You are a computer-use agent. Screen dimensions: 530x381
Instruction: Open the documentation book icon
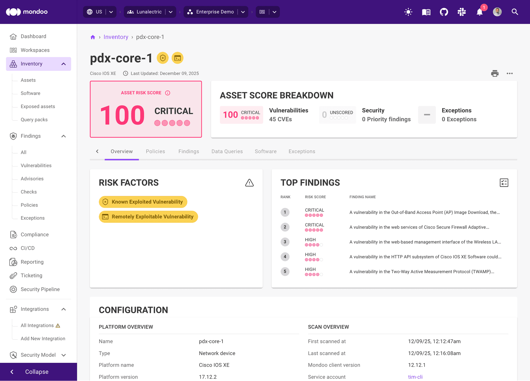[426, 12]
